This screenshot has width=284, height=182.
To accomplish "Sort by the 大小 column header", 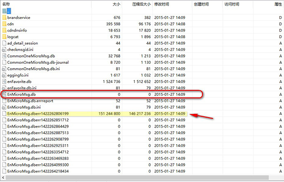I will (x=116, y=4).
